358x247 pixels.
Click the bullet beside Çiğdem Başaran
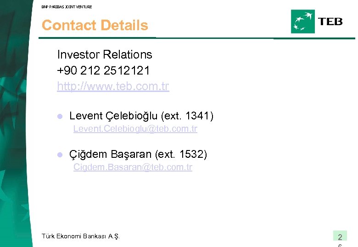(59, 155)
